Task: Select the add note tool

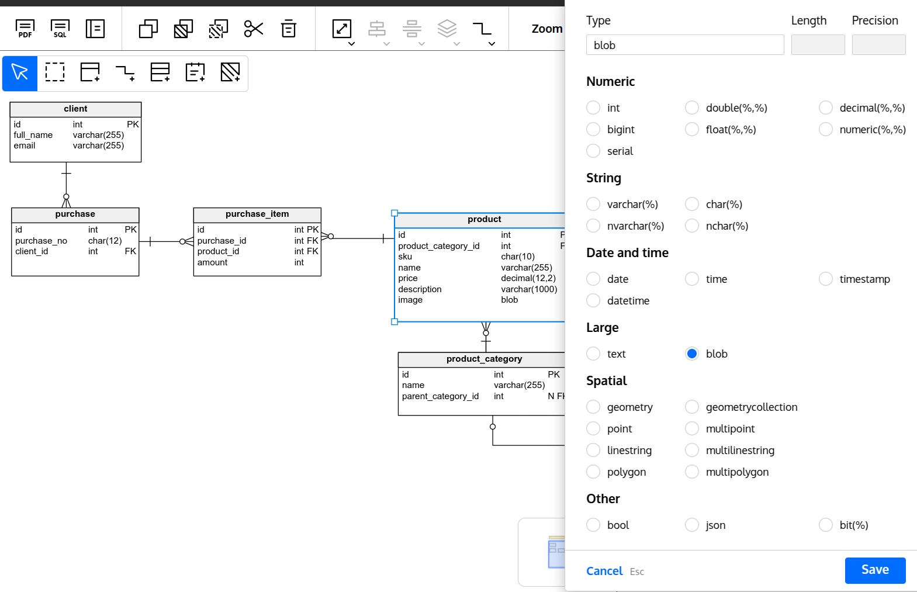Action: point(195,72)
